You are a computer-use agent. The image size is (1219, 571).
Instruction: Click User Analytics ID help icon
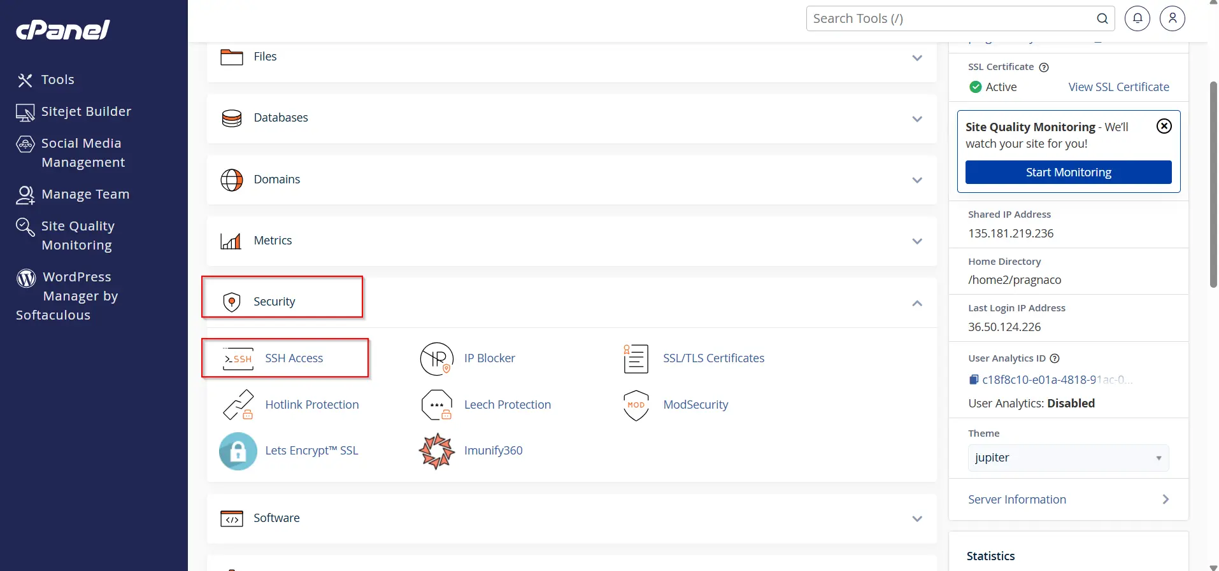coord(1055,358)
